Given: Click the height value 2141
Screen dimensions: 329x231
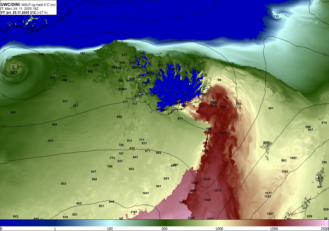Looking at the screenshot, I should pyautogui.click(x=134, y=212).
